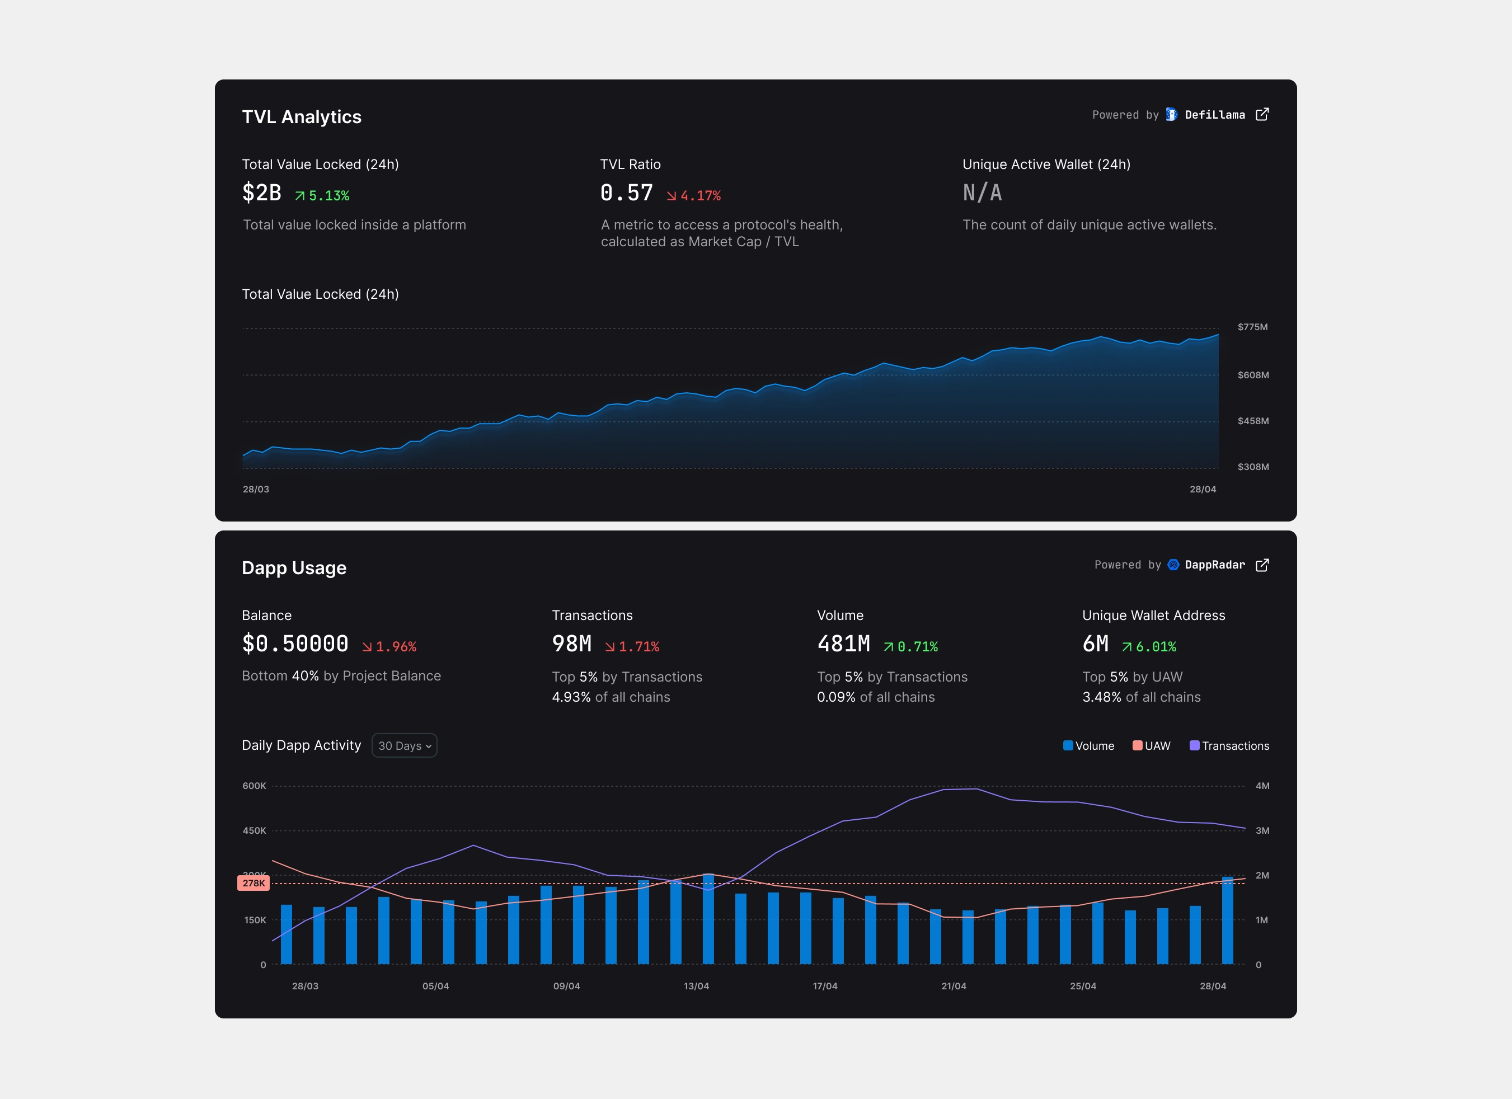Open the DefiLlama external link icon
Screen dimensions: 1512x1099
point(1261,115)
